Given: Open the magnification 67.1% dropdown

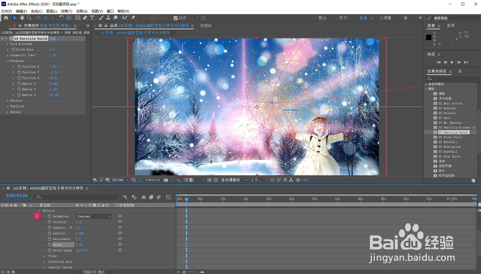Looking at the screenshot, I should coord(120,180).
